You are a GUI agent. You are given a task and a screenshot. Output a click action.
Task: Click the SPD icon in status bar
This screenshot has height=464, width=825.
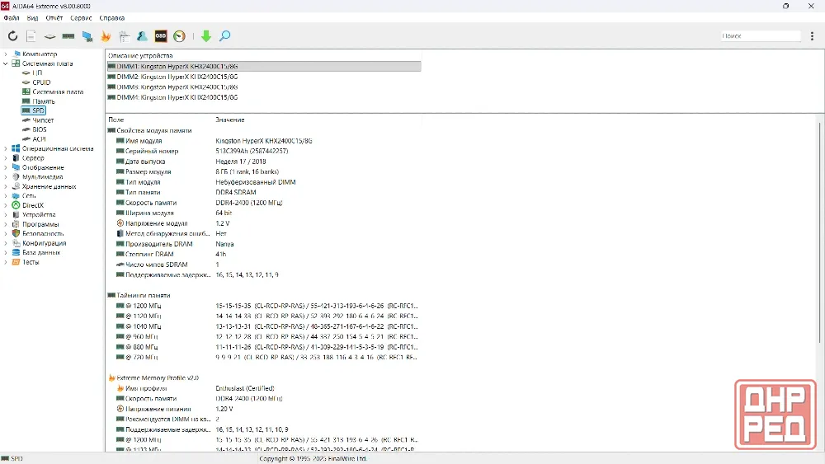[5, 459]
